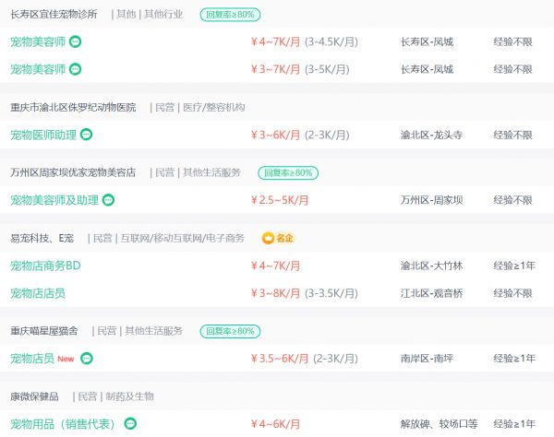Screen dimensions: 554x437
Task: Open 宠物美容师及助理 job posting
Action: click(x=54, y=200)
